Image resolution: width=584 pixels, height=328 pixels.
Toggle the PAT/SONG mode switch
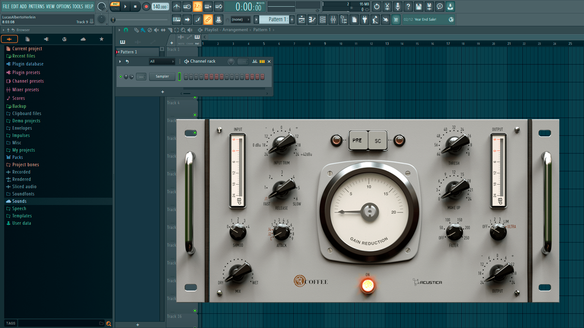pos(115,6)
